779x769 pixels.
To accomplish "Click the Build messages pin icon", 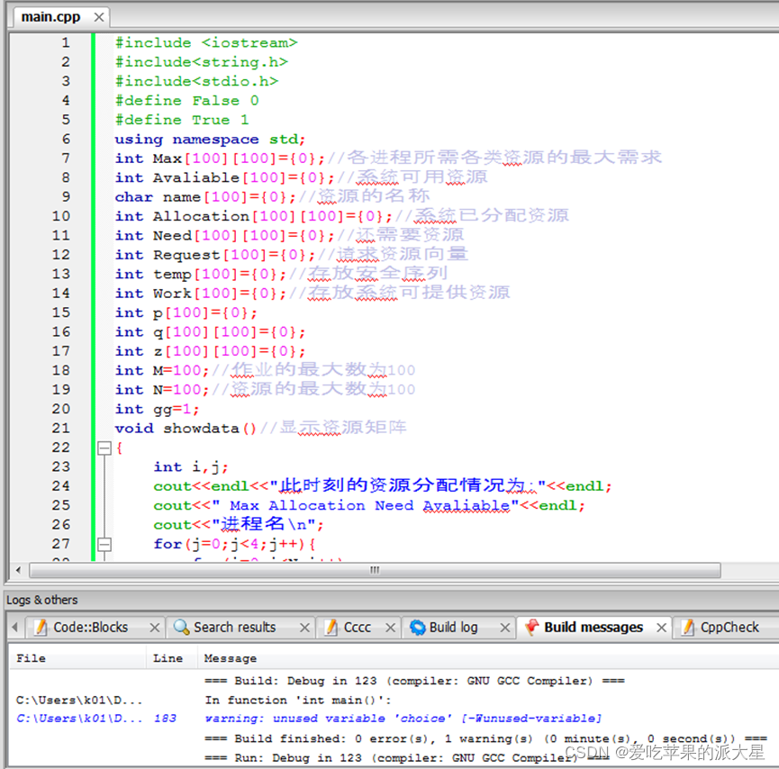I will pyautogui.click(x=532, y=627).
